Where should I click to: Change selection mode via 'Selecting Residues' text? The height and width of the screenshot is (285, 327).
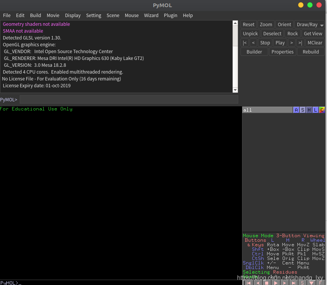tap(270, 272)
